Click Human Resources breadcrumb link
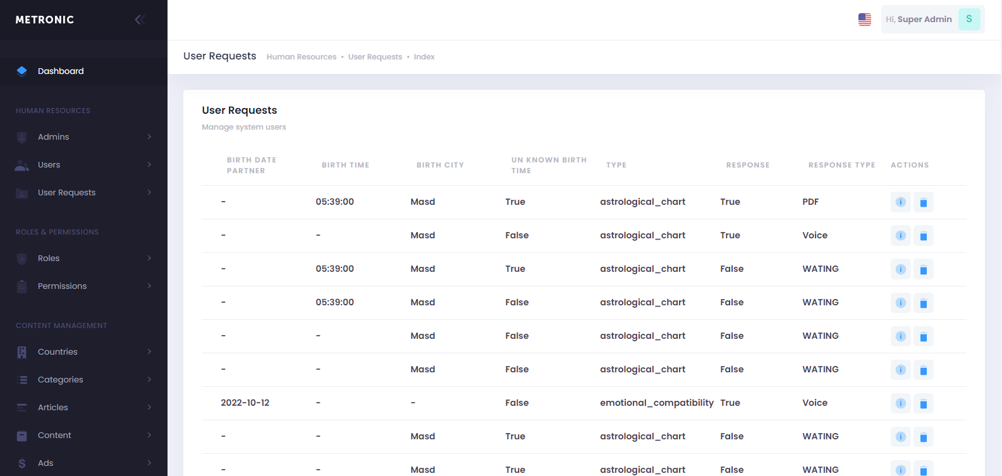Viewport: 1002px width, 476px height. coord(301,57)
